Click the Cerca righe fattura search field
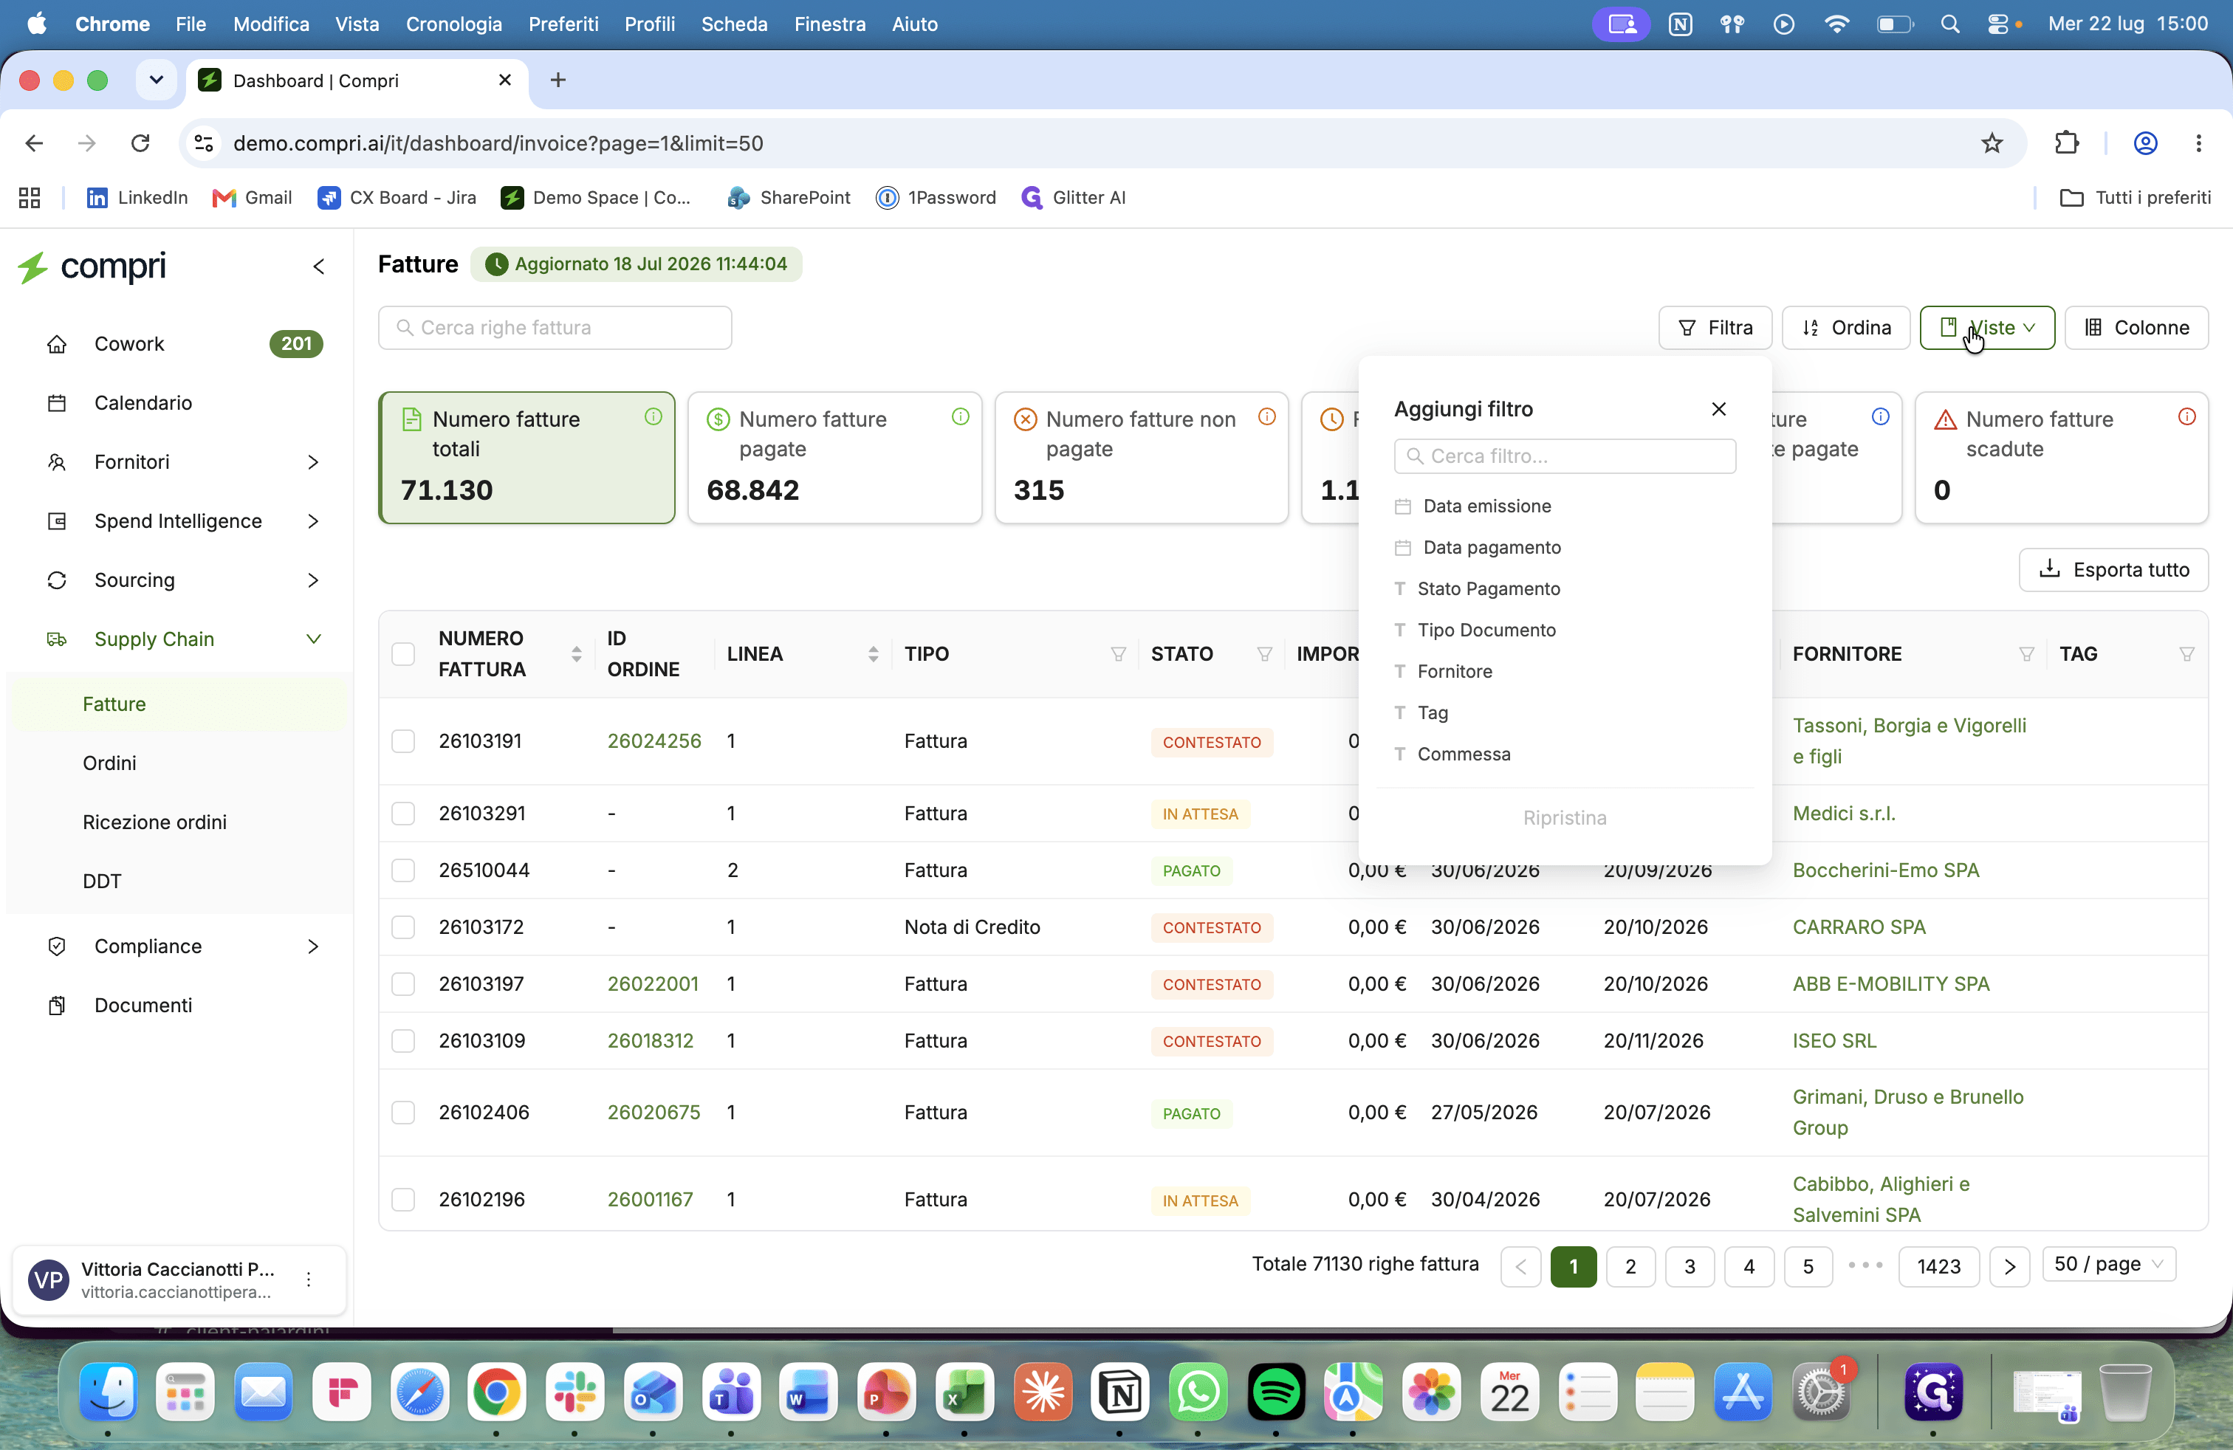 click(555, 327)
